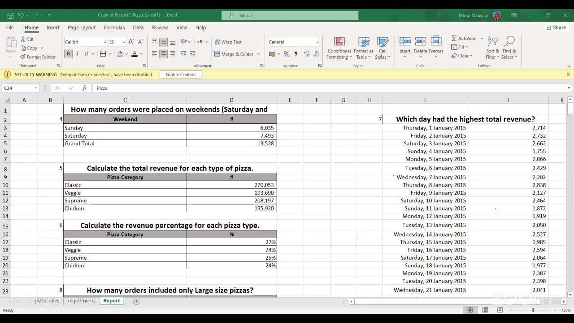Open the File tab
Screen dimensions: 574x323
pyautogui.click(x=10, y=27)
